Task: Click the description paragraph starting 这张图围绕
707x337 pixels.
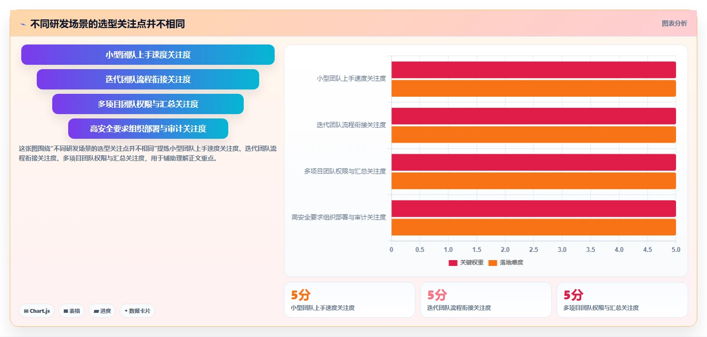Action: click(x=147, y=153)
